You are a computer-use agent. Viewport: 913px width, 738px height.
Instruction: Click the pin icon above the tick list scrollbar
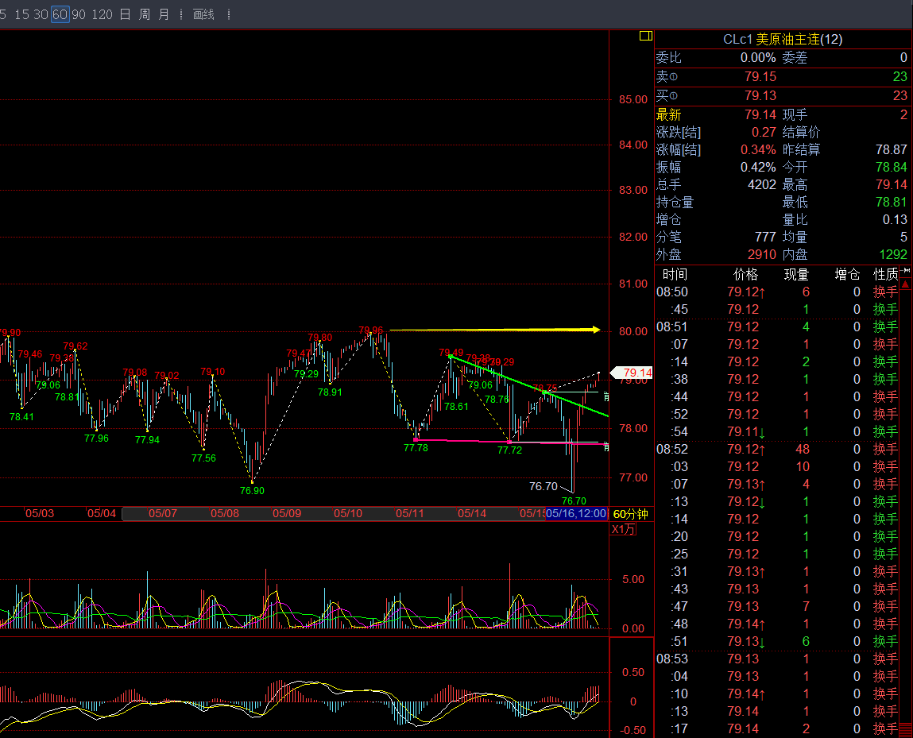coord(905,271)
